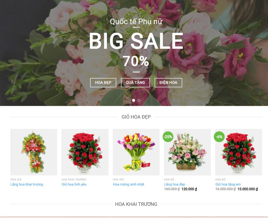
Task: Click the BIG SALE banner title
Action: pyautogui.click(x=136, y=41)
